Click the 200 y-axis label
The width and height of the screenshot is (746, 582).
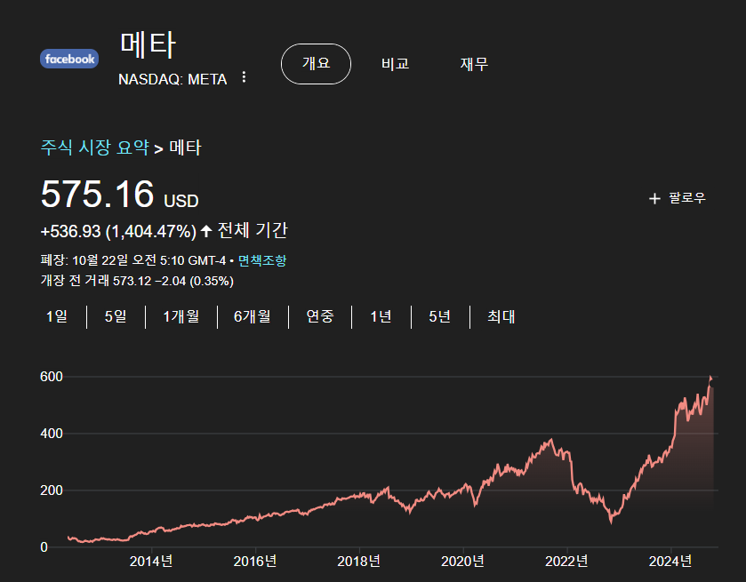click(x=52, y=490)
